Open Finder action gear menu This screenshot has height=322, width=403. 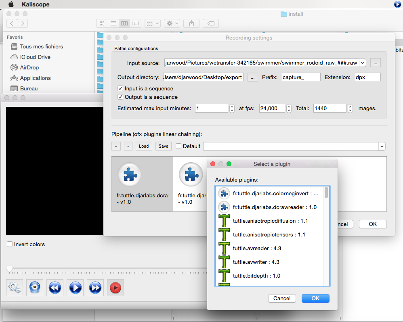coord(172,23)
